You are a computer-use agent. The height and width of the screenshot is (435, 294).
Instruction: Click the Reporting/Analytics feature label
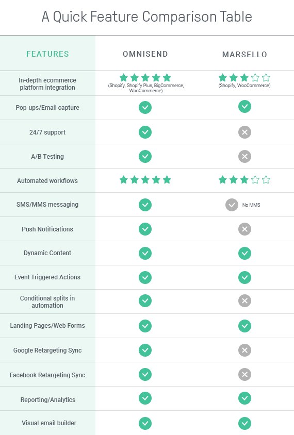pyautogui.click(x=48, y=400)
